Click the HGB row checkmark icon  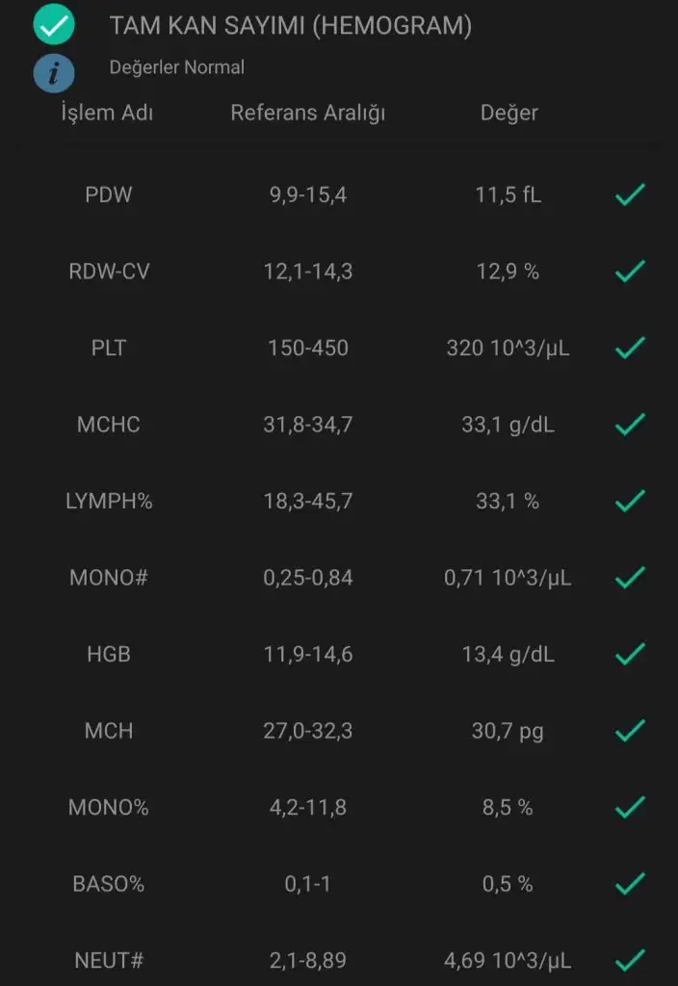629,655
